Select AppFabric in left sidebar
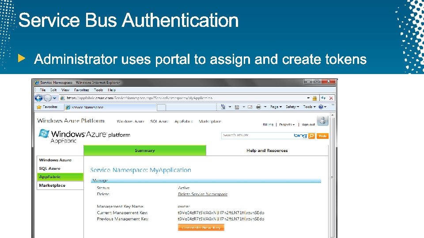Screen dimensions: 424x238 click(60, 177)
